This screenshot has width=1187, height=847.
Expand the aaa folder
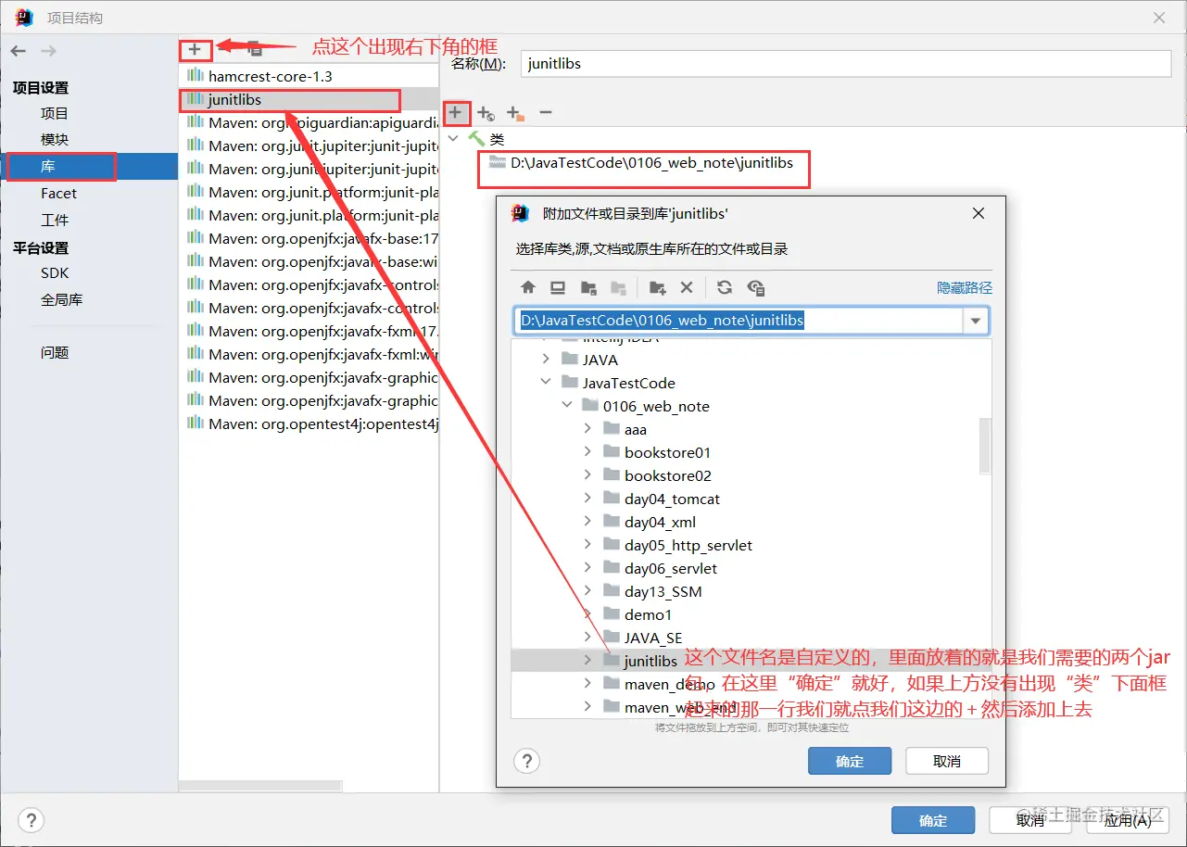(587, 428)
